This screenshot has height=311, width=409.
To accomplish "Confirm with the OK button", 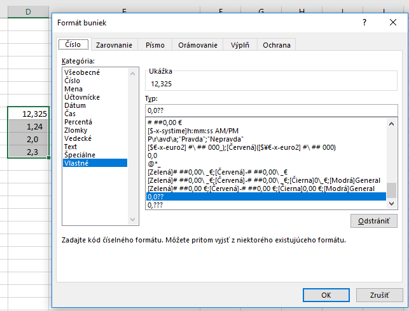I will (x=325, y=295).
